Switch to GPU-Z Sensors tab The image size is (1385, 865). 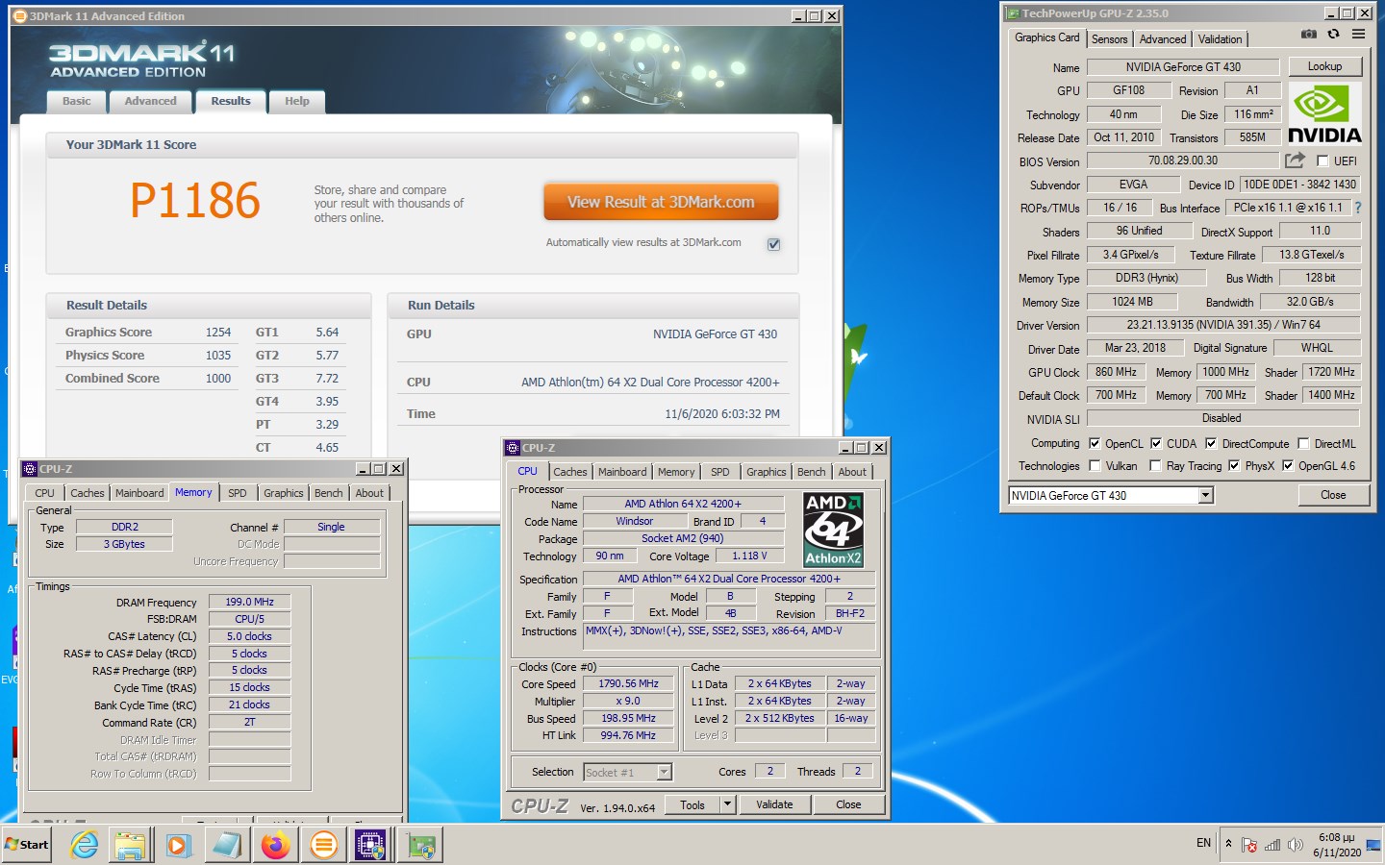(1109, 39)
